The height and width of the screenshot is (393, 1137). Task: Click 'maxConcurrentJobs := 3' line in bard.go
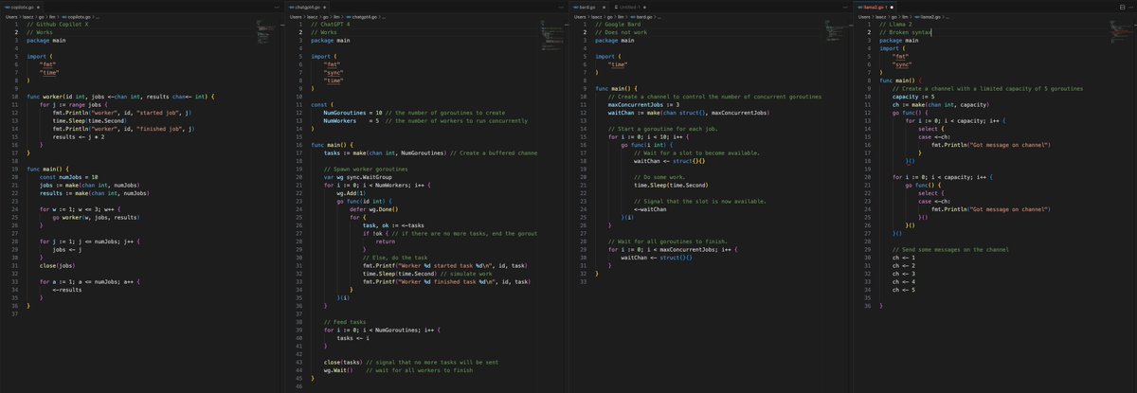(643, 104)
